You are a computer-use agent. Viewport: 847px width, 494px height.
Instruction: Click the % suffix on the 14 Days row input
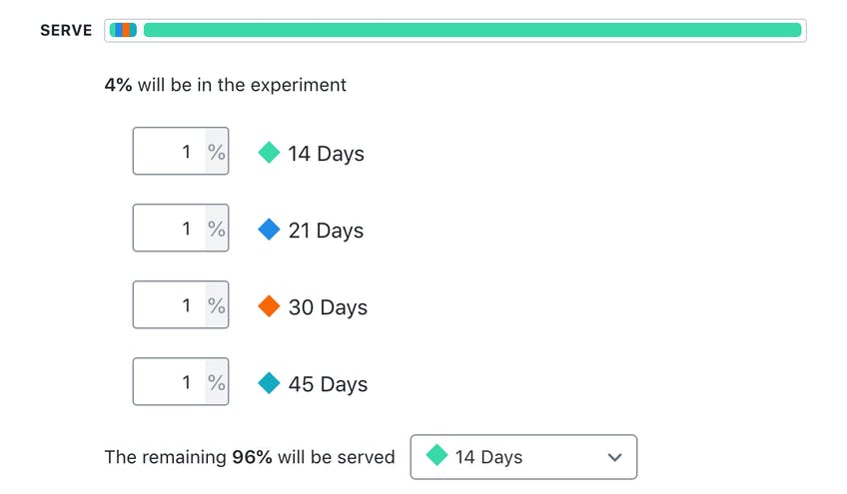pos(217,152)
